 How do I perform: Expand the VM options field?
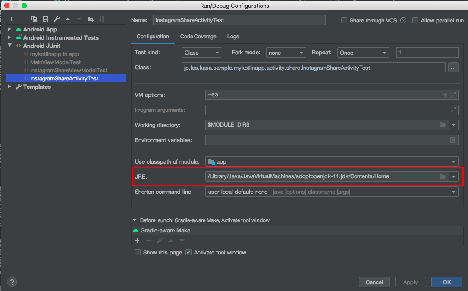pos(453,95)
